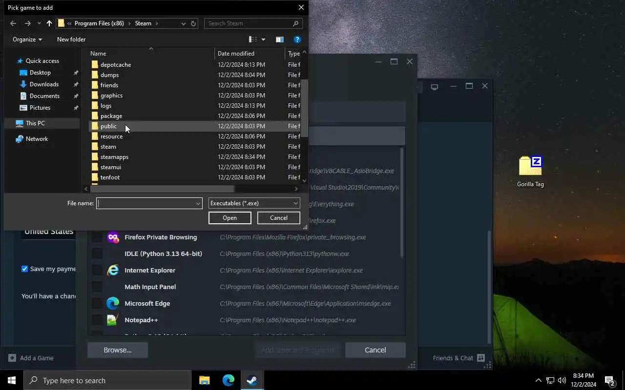Open Friends & Chat in Steam
This screenshot has width=625, height=390.
458,358
